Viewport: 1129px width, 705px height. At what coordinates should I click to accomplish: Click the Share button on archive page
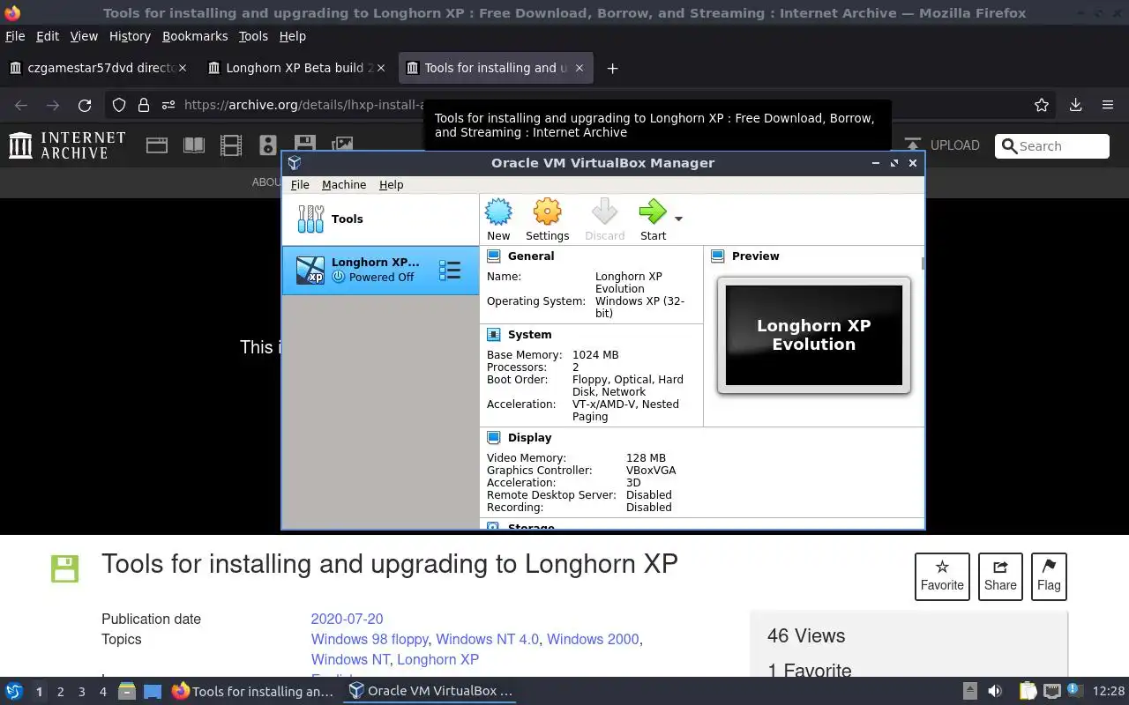coord(1000,576)
